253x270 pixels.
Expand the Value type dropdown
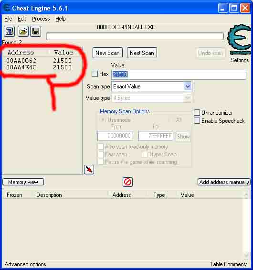click(188, 98)
